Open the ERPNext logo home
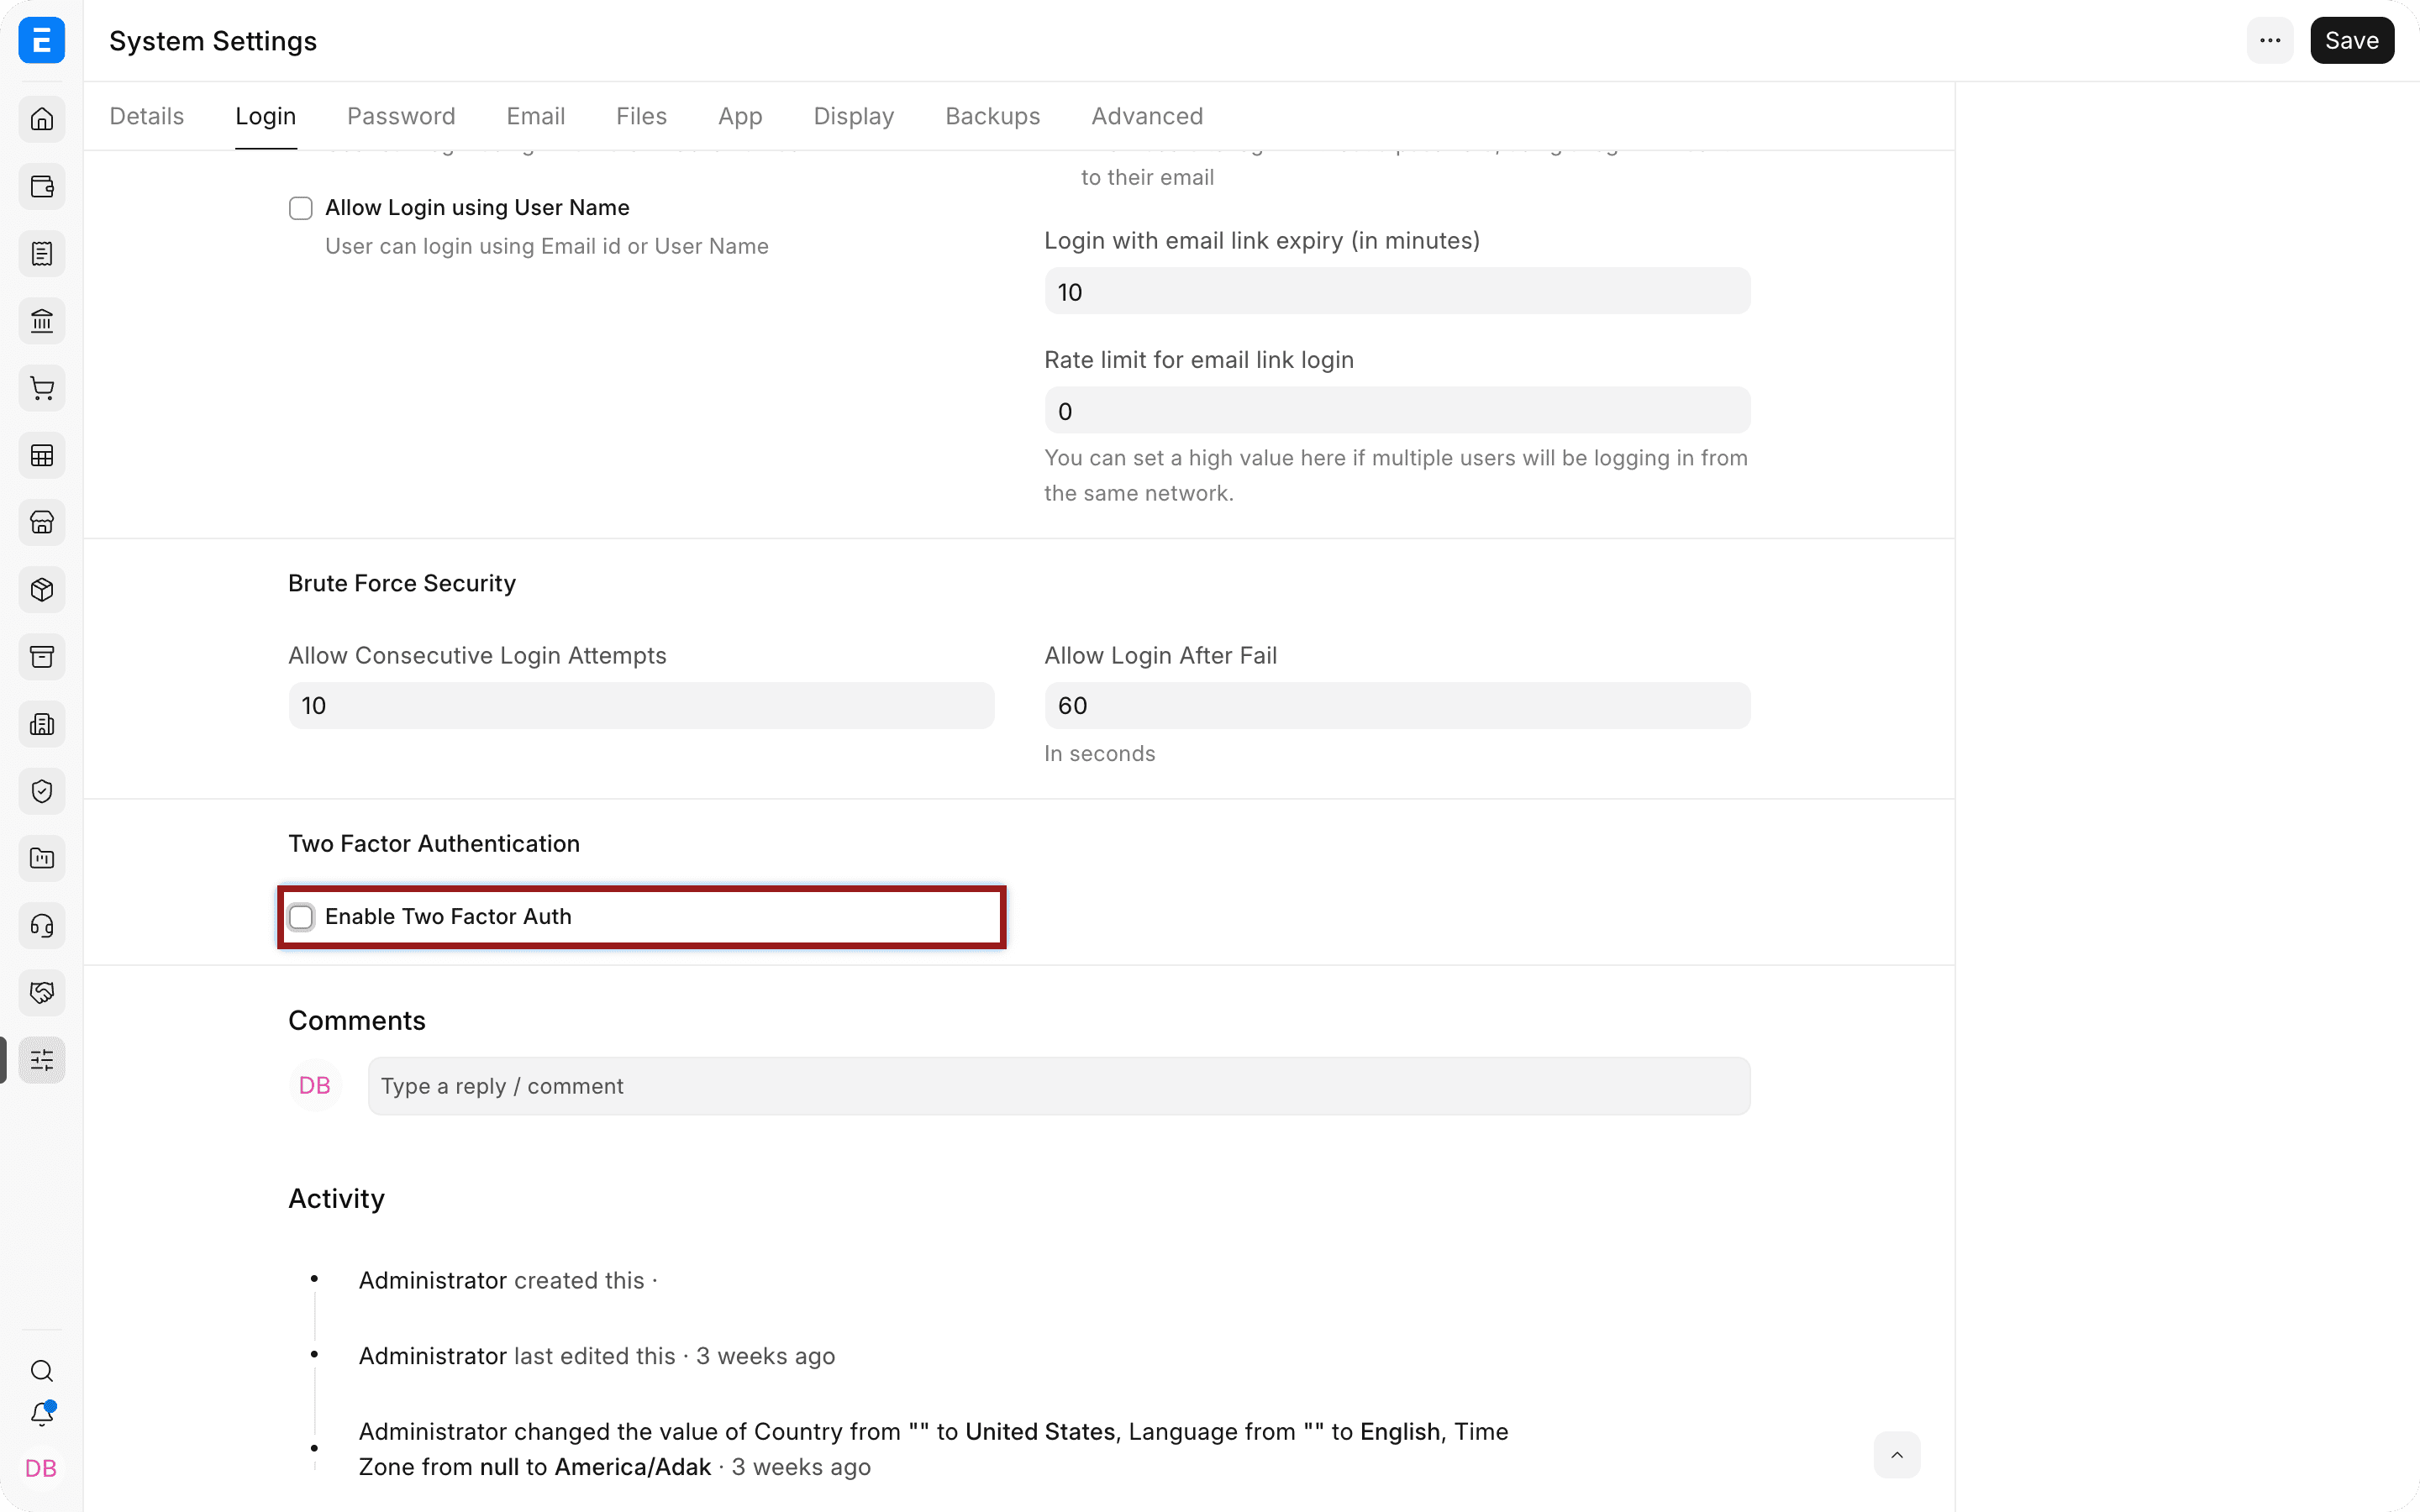Screen dimensions: 2420x1512 coord(41,40)
